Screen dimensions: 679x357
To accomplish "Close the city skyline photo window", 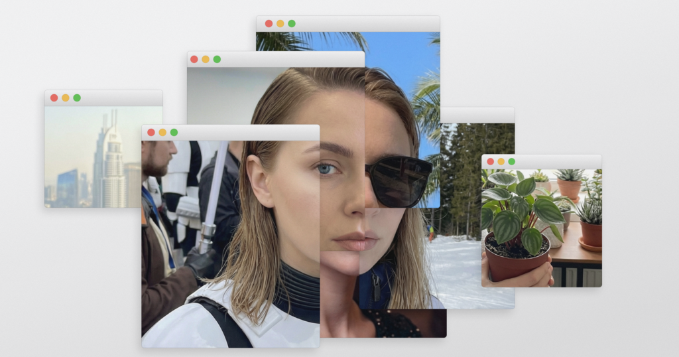I will pyautogui.click(x=54, y=98).
